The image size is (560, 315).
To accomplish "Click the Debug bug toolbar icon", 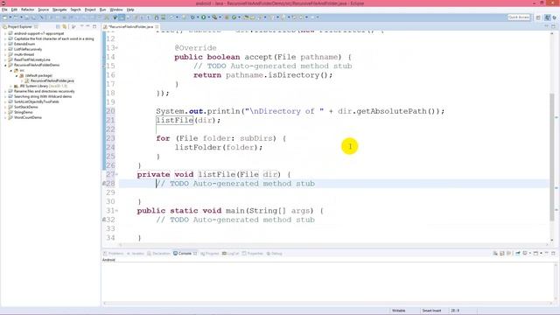I will point(192,17).
